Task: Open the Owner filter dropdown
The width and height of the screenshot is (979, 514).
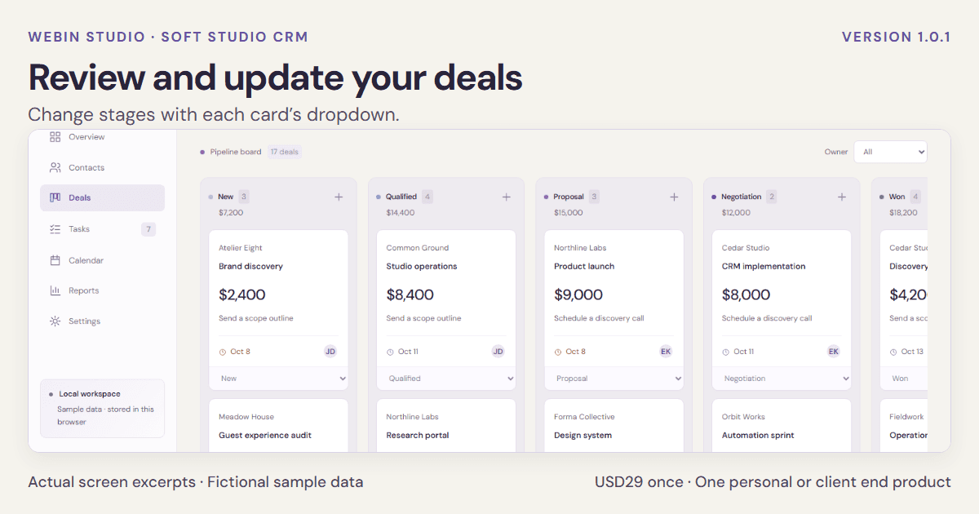Action: point(890,152)
